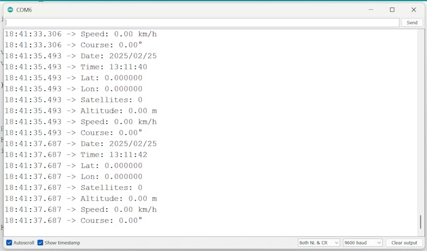Open the 9600 baud rate dropdown

[362, 242]
